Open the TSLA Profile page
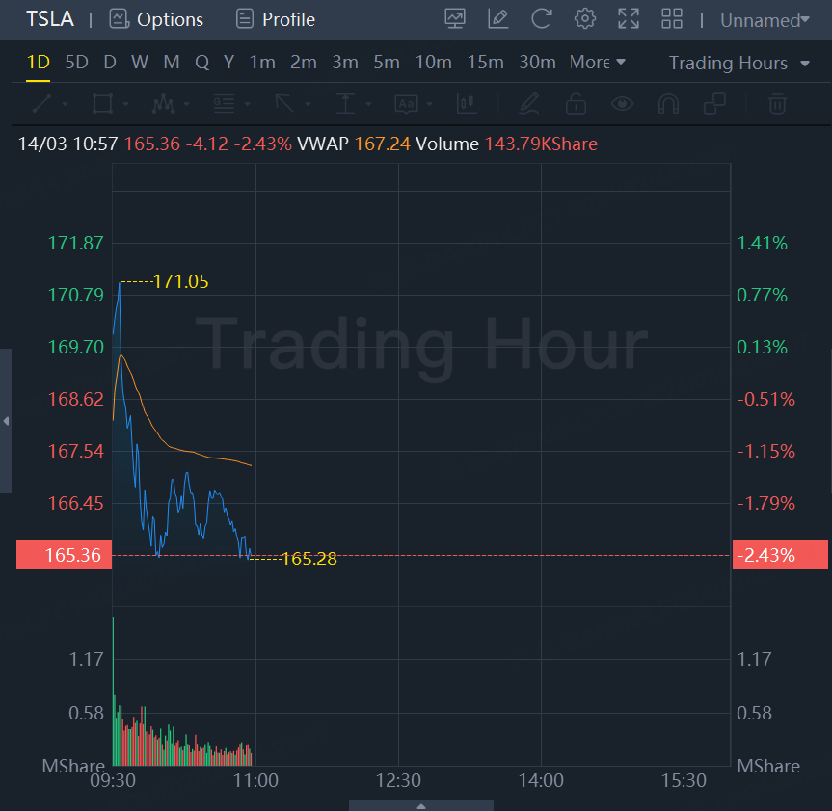Image resolution: width=832 pixels, height=811 pixels. 276,19
